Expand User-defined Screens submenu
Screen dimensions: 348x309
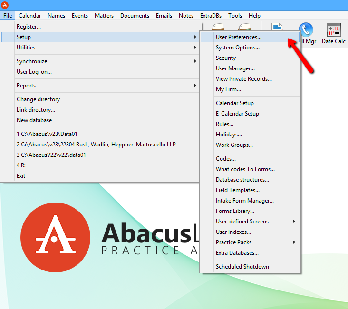(250, 222)
